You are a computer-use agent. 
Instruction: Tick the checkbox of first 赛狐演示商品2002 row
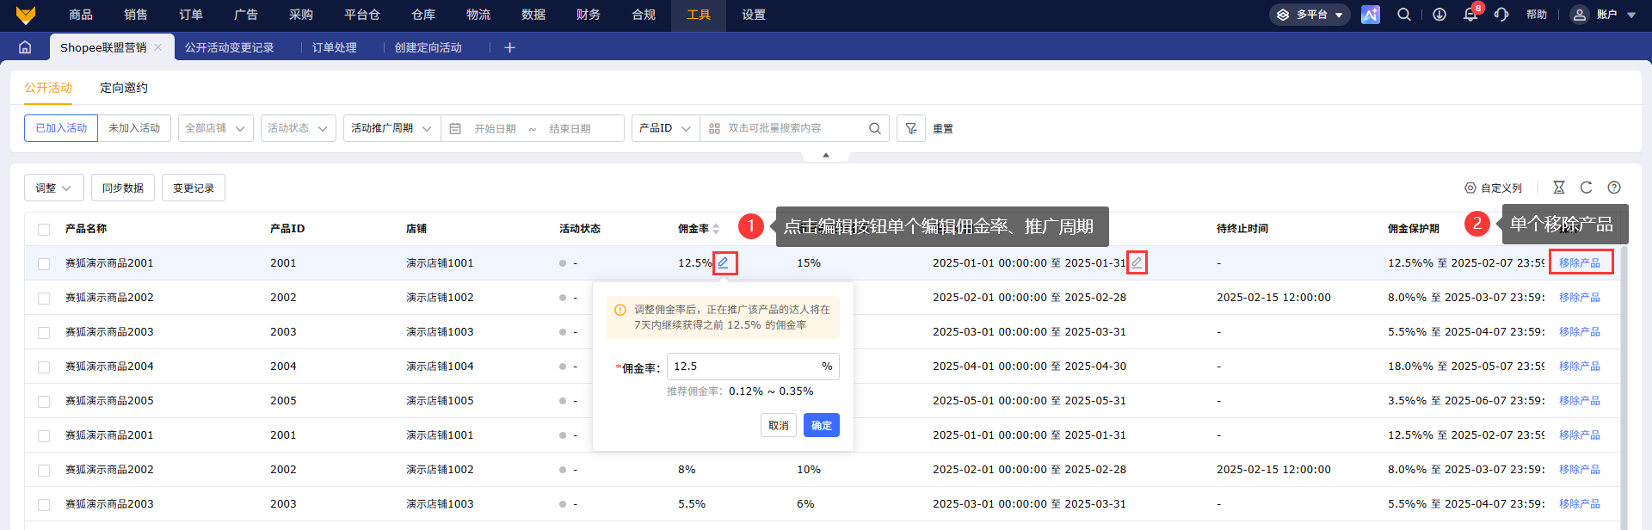point(44,298)
